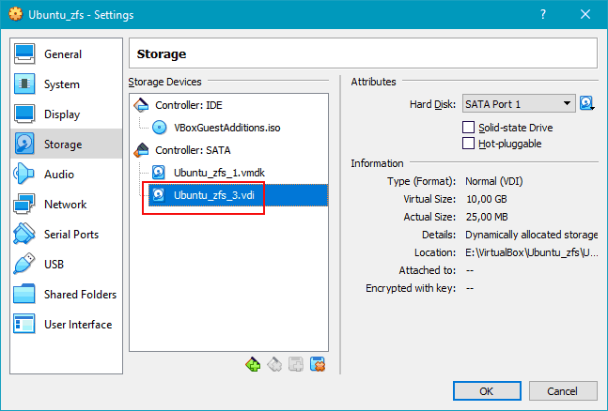Click the Network monitors icon

[24, 204]
